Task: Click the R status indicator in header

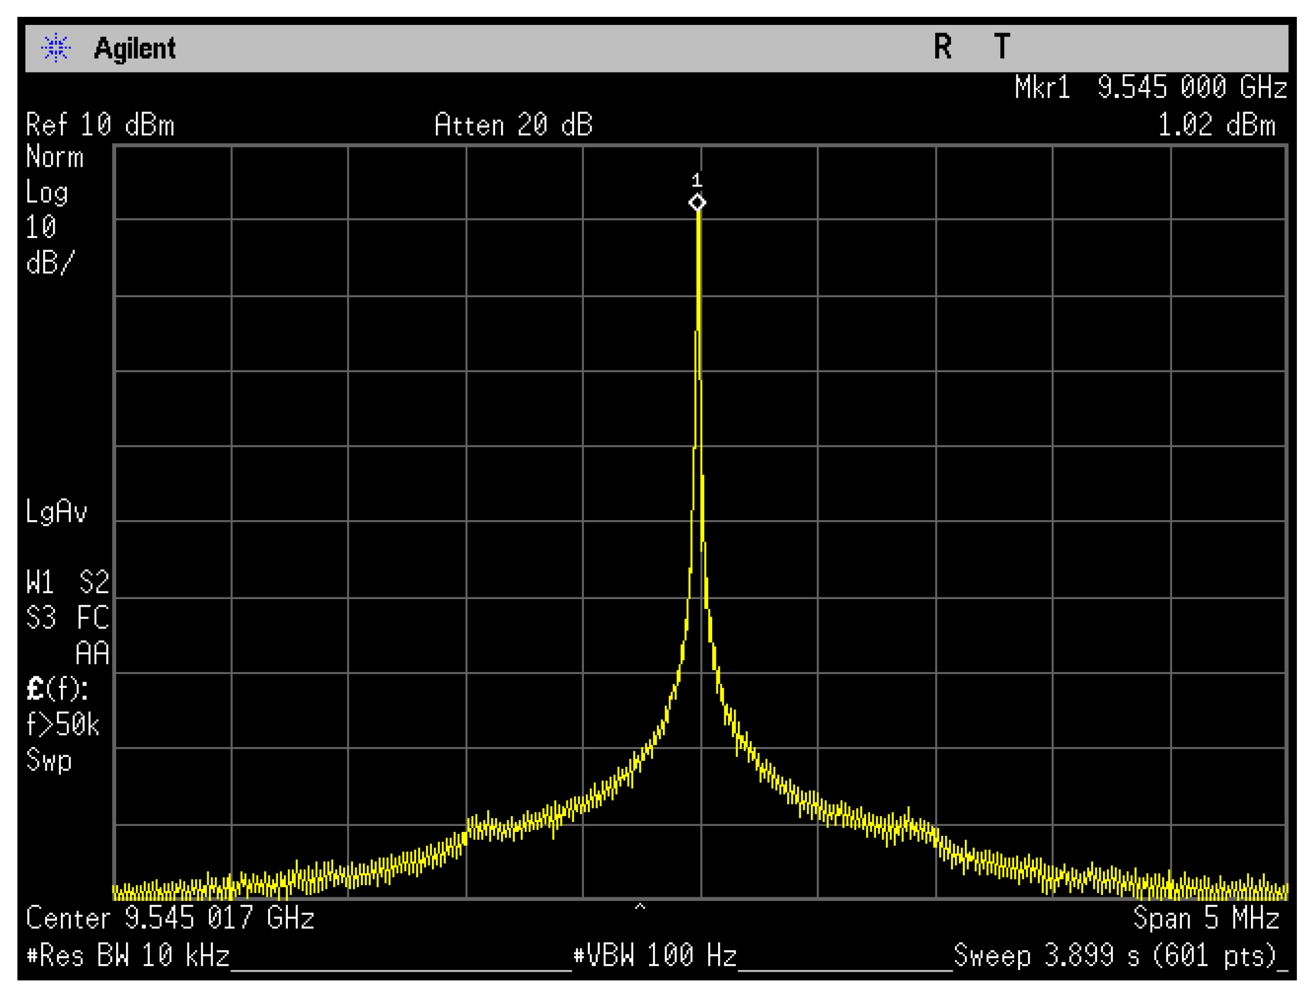Action: point(942,47)
